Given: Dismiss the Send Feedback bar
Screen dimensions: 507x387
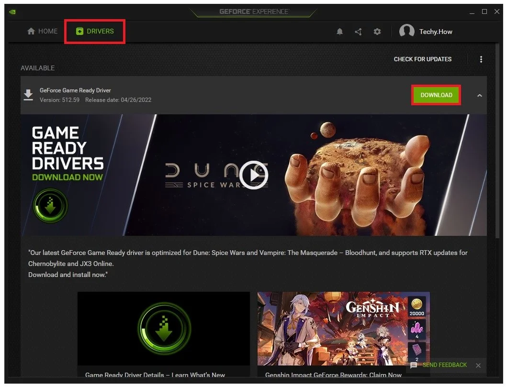Looking at the screenshot, I should tap(478, 365).
